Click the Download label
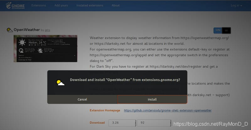251x130 pixels. point(97,123)
